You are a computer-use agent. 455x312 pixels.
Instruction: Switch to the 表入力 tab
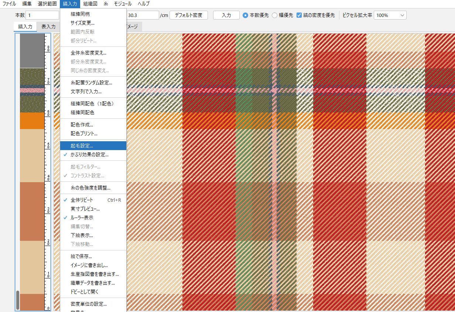[48, 27]
